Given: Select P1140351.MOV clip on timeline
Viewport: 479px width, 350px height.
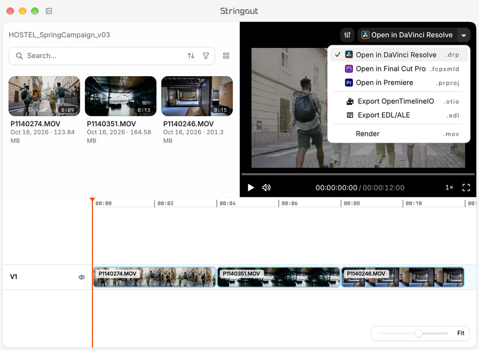Looking at the screenshot, I should click(279, 277).
